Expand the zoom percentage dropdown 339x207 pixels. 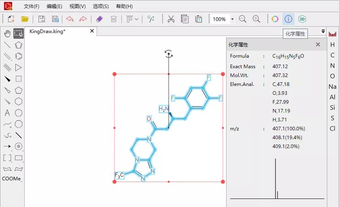click(232, 19)
